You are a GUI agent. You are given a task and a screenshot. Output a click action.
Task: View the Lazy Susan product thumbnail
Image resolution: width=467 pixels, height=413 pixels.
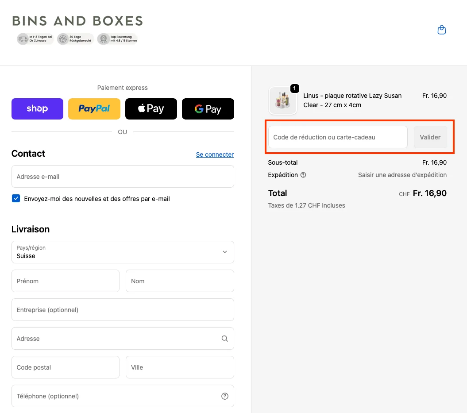click(x=282, y=100)
